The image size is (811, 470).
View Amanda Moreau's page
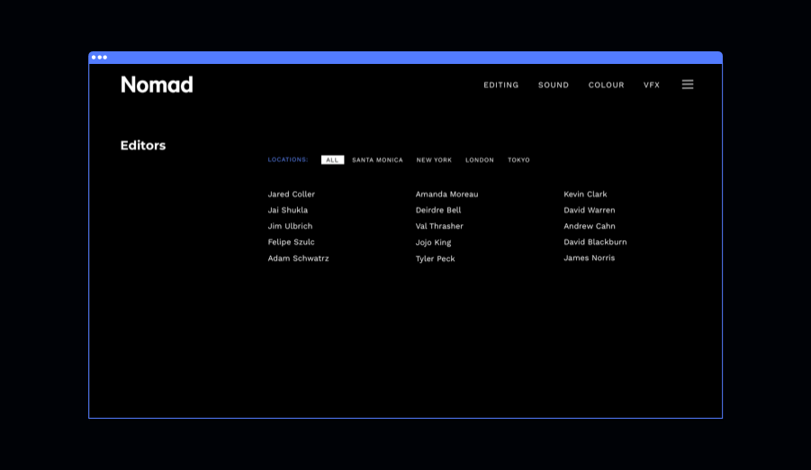point(446,194)
